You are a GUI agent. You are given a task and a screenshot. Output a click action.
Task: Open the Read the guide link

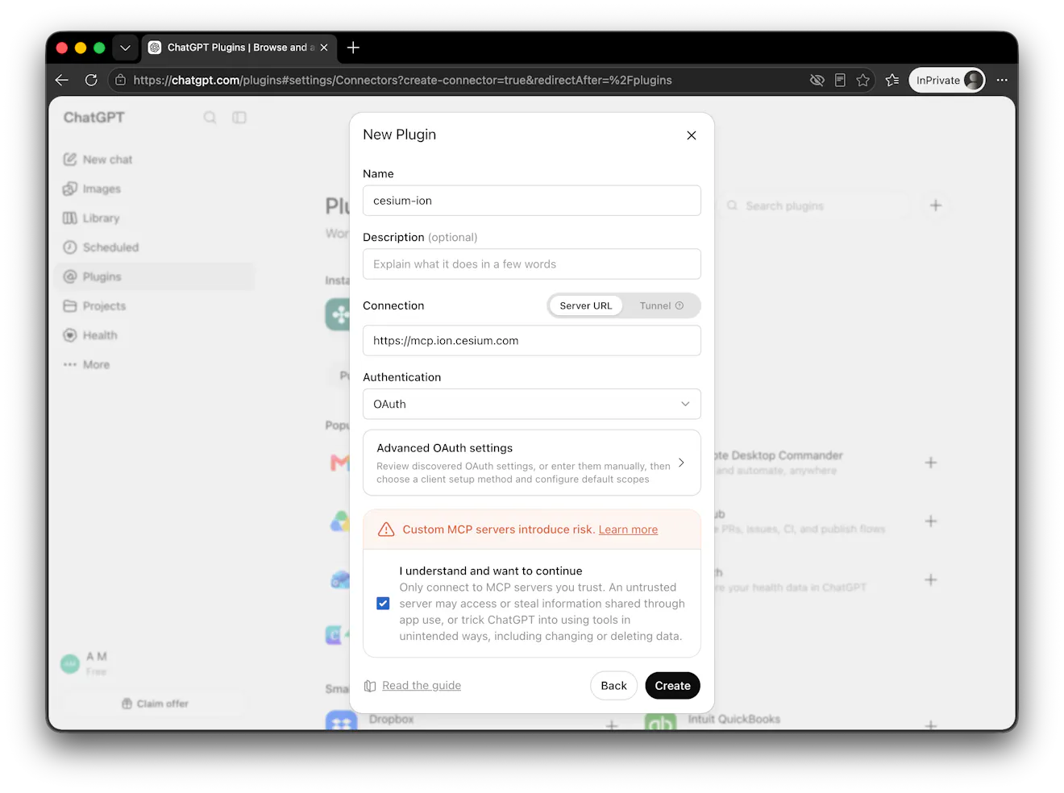422,686
